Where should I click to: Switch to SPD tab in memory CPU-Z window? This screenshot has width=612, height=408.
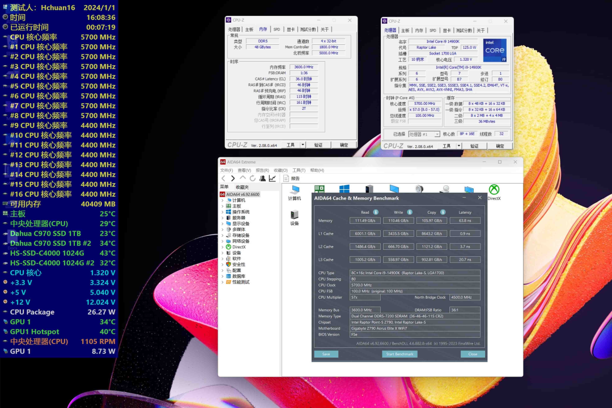(277, 29)
